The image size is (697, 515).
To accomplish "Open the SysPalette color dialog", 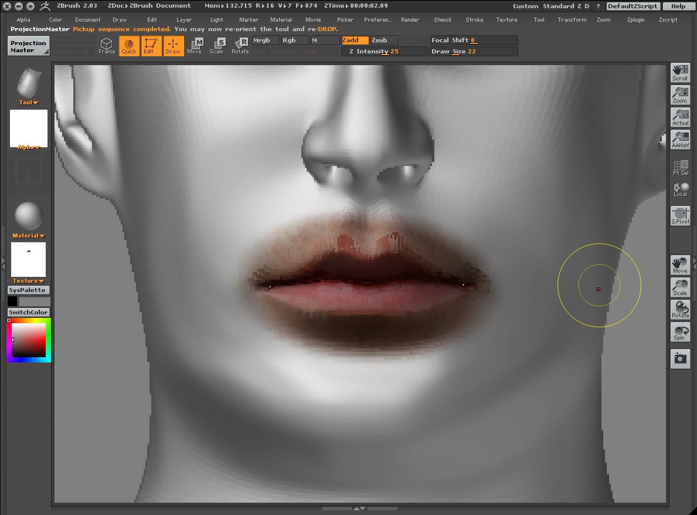I will 28,289.
